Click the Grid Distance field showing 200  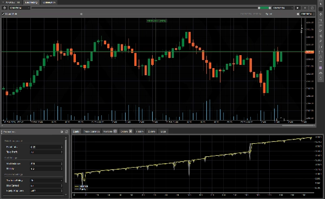pos(46,164)
